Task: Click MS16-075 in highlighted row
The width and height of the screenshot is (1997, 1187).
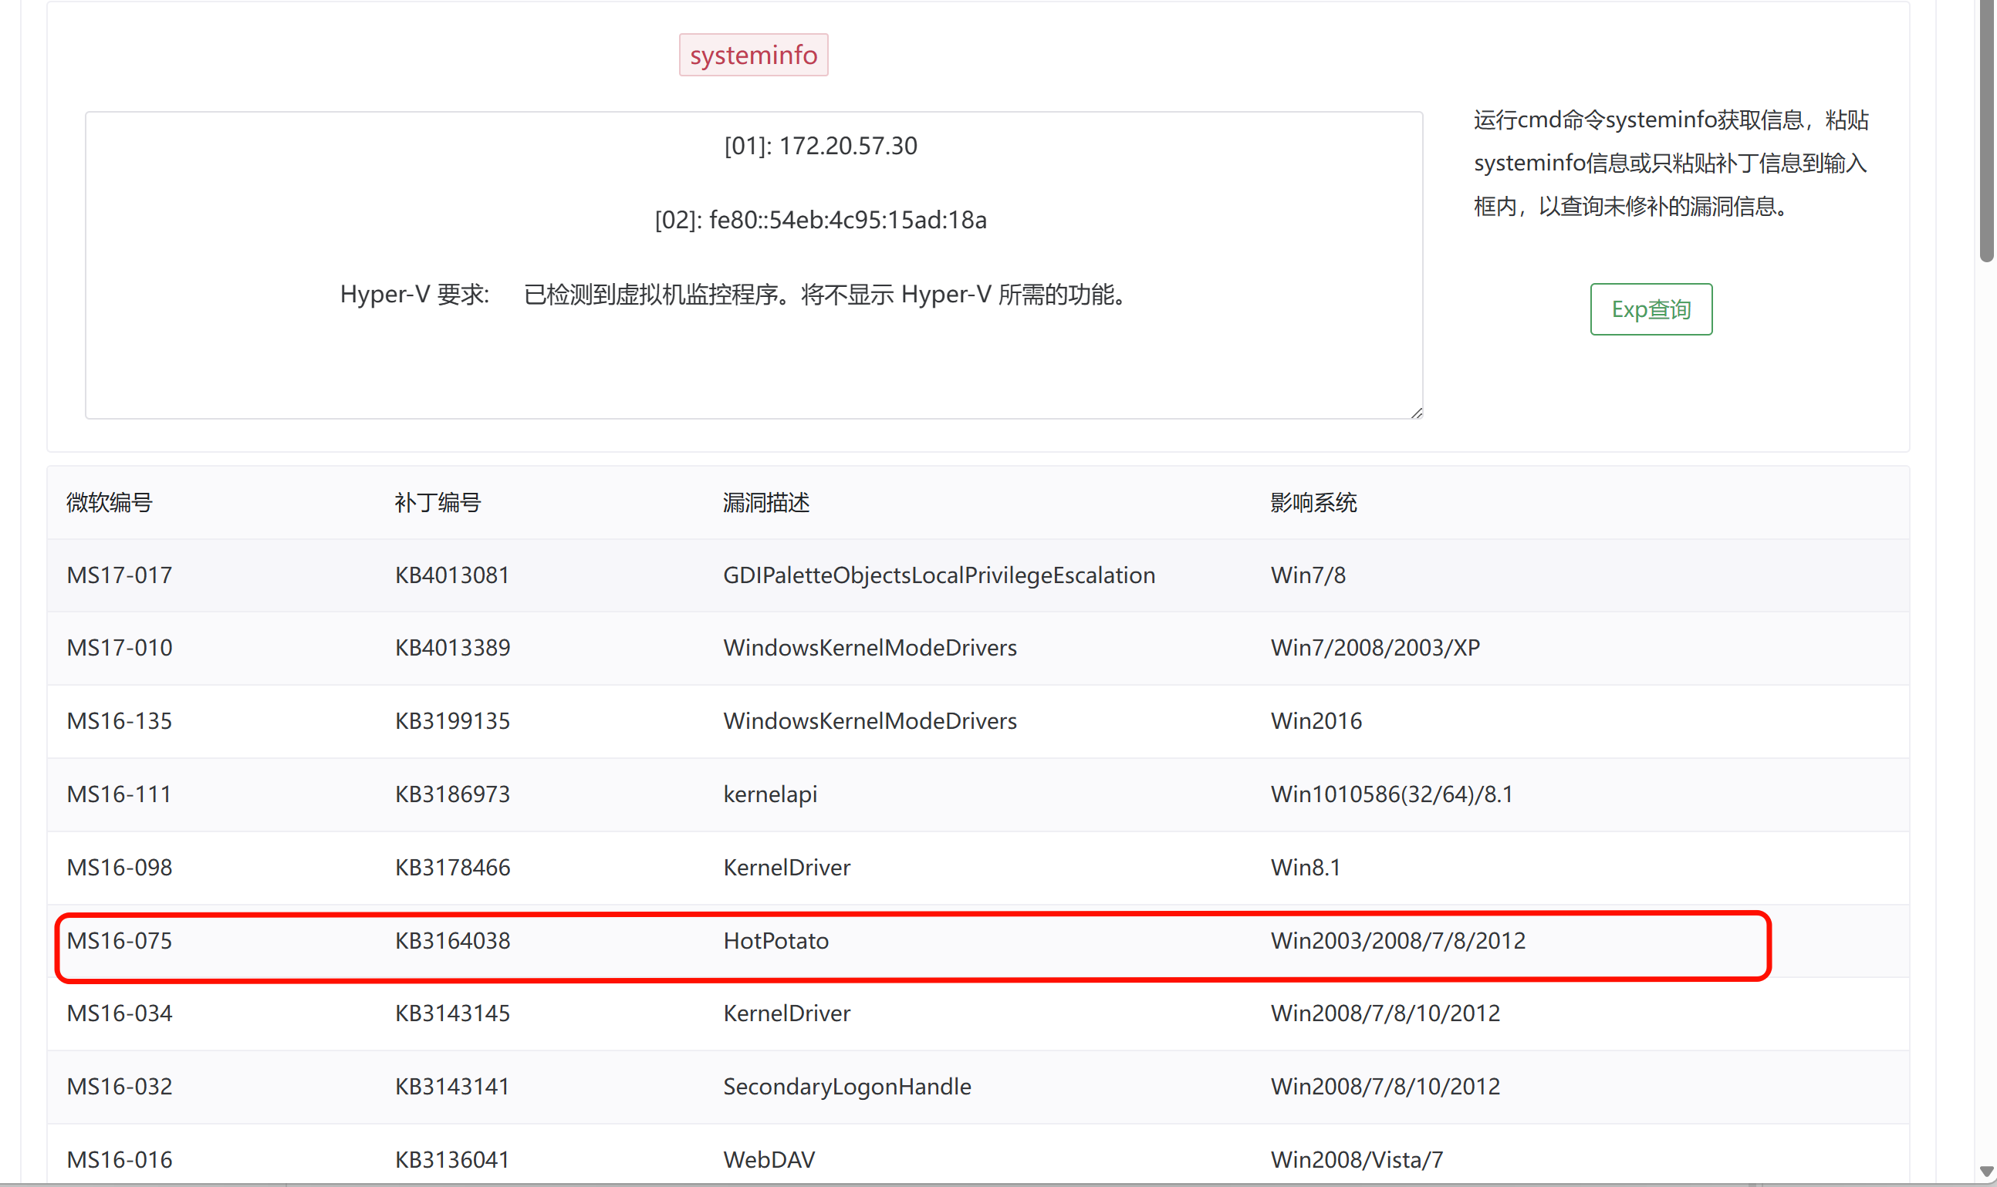Action: [119, 941]
